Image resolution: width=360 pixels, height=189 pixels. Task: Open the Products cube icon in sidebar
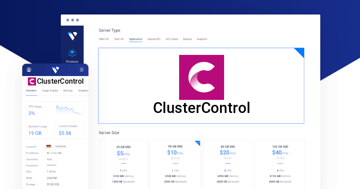tap(72, 53)
